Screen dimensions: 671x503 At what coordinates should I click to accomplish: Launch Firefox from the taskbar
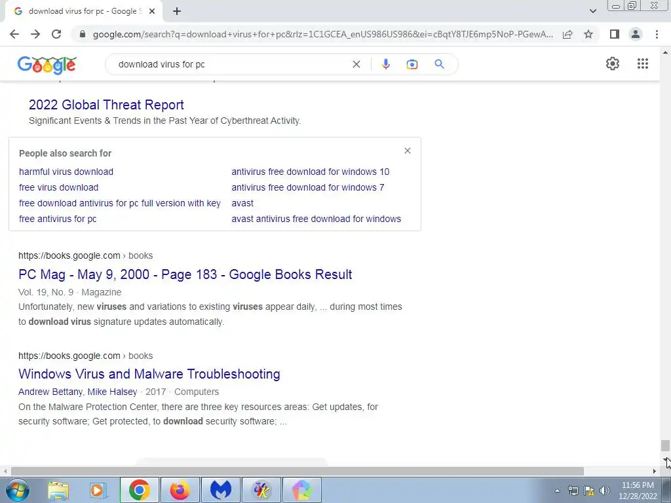click(180, 490)
